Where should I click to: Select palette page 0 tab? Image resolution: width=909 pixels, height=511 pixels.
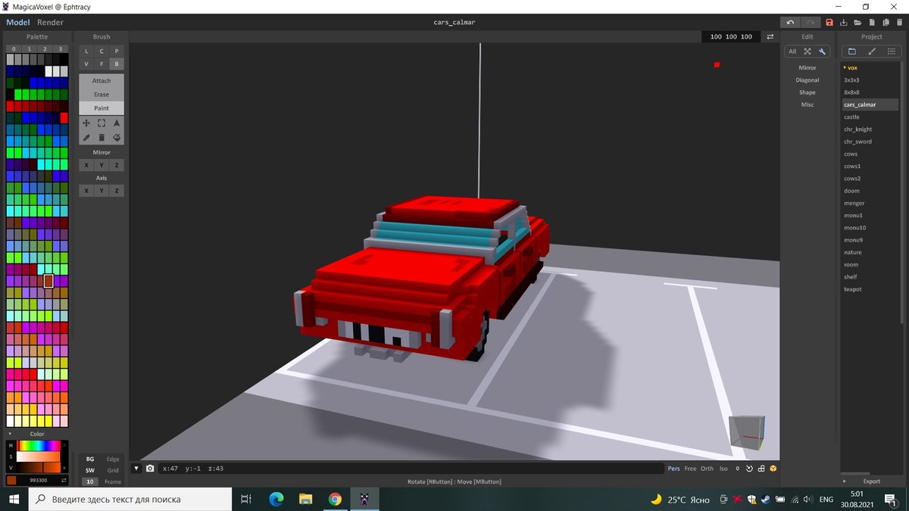coord(14,48)
